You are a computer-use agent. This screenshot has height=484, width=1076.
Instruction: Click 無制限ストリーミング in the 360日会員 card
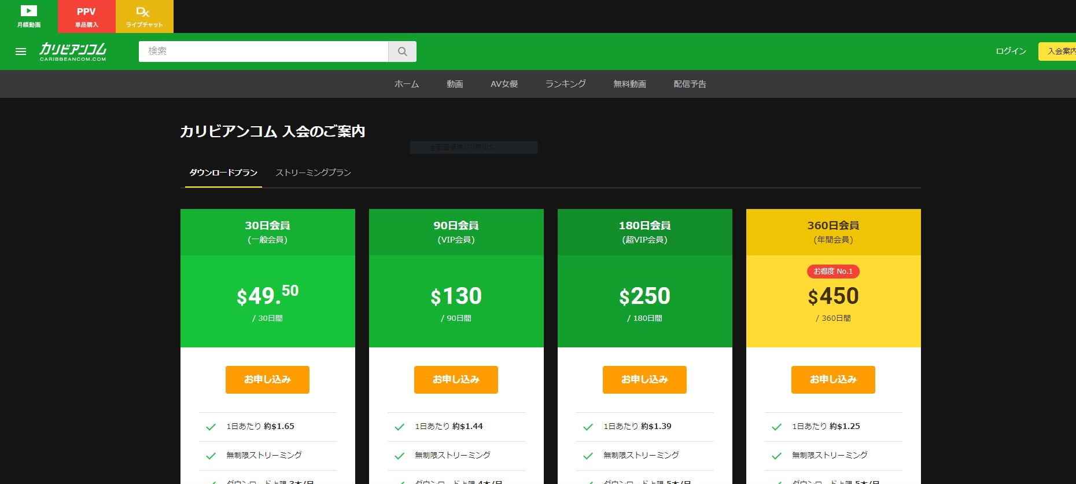pos(830,456)
